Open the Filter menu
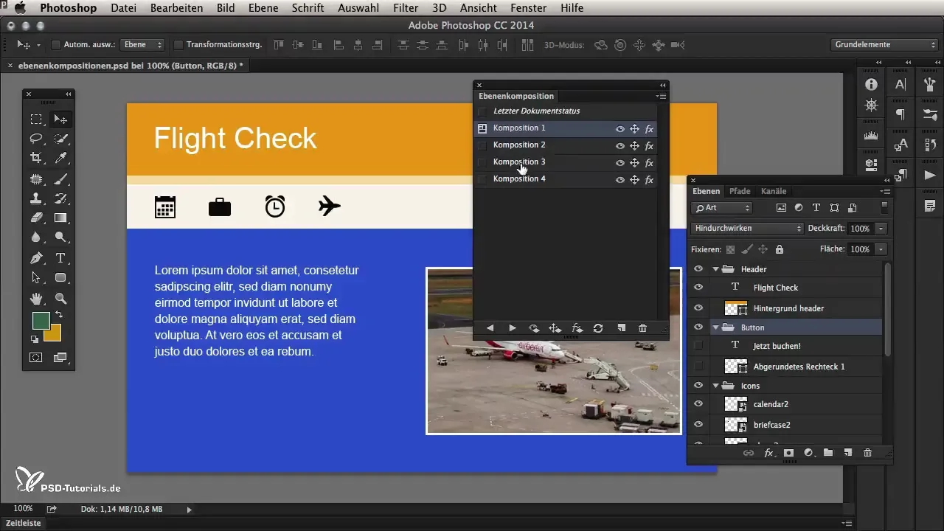The image size is (944, 531). (x=406, y=8)
